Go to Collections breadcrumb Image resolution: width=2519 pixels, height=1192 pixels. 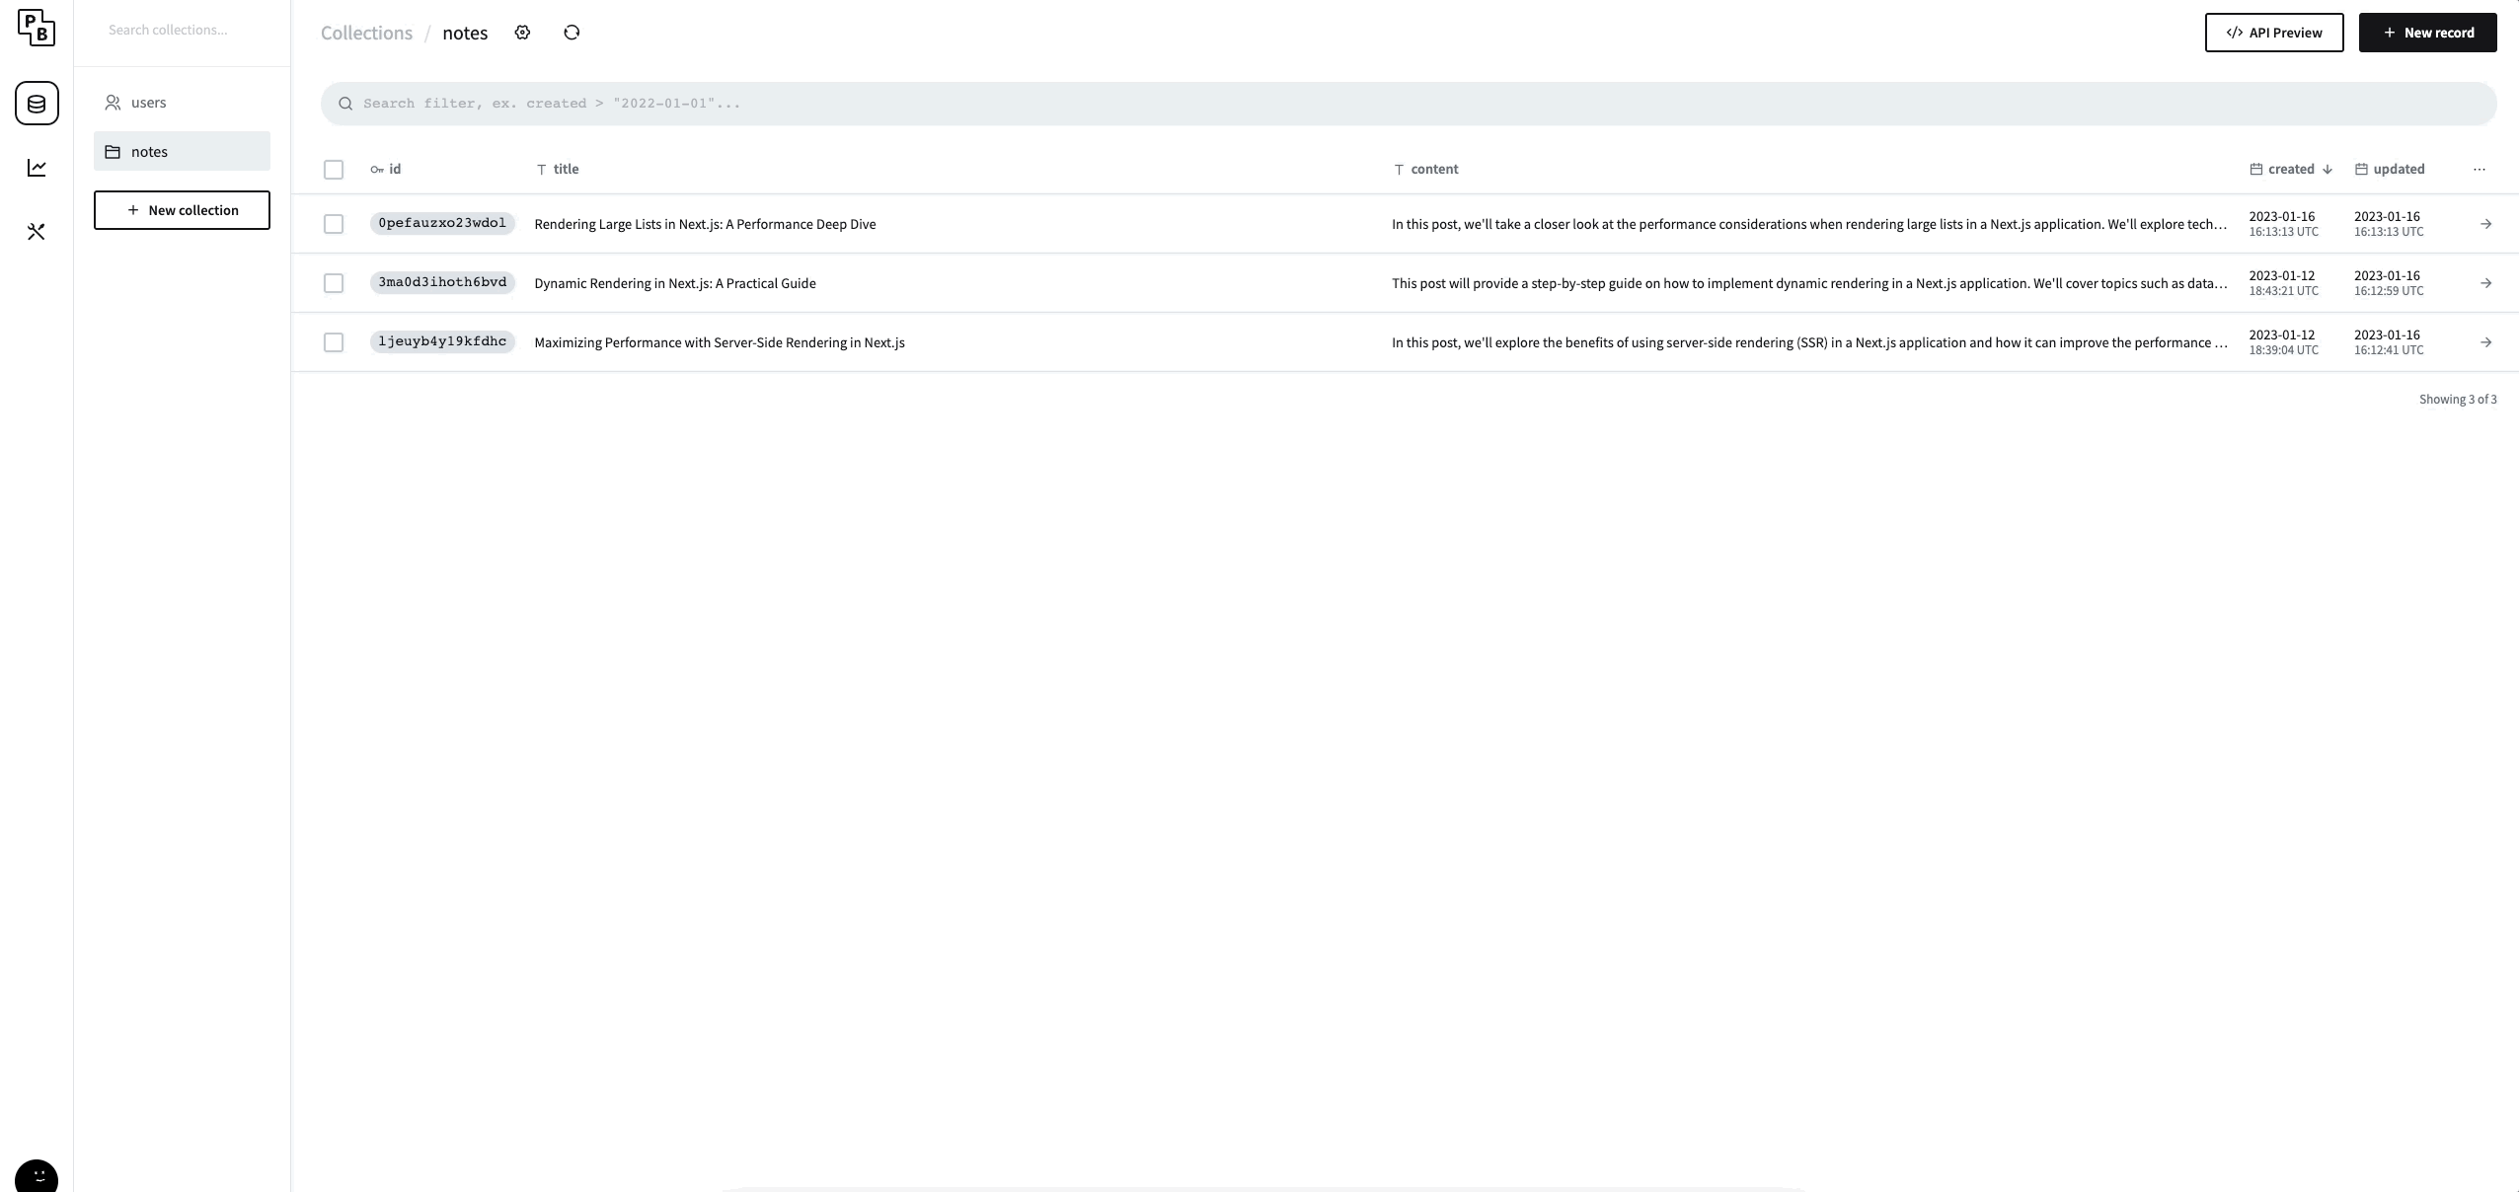click(x=366, y=33)
